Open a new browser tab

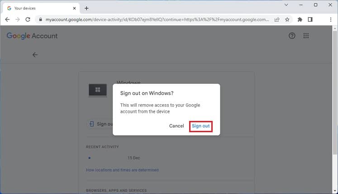click(86, 9)
